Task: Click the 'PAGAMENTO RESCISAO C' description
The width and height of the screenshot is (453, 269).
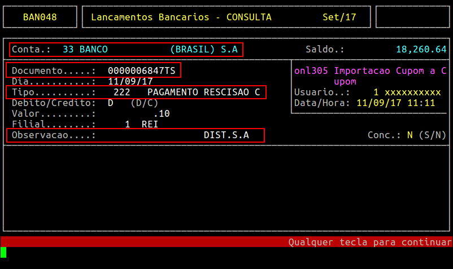Action: pos(204,92)
